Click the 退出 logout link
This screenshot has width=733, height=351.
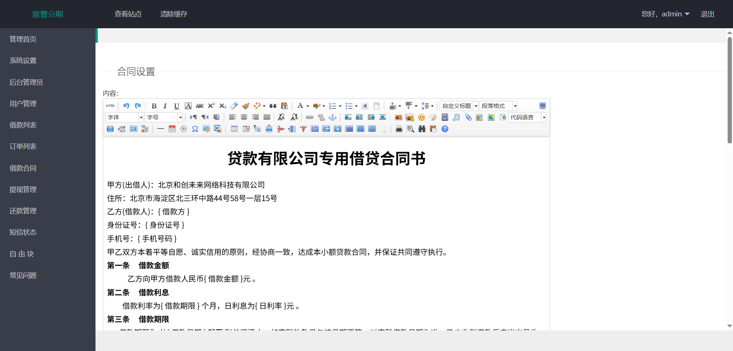707,14
